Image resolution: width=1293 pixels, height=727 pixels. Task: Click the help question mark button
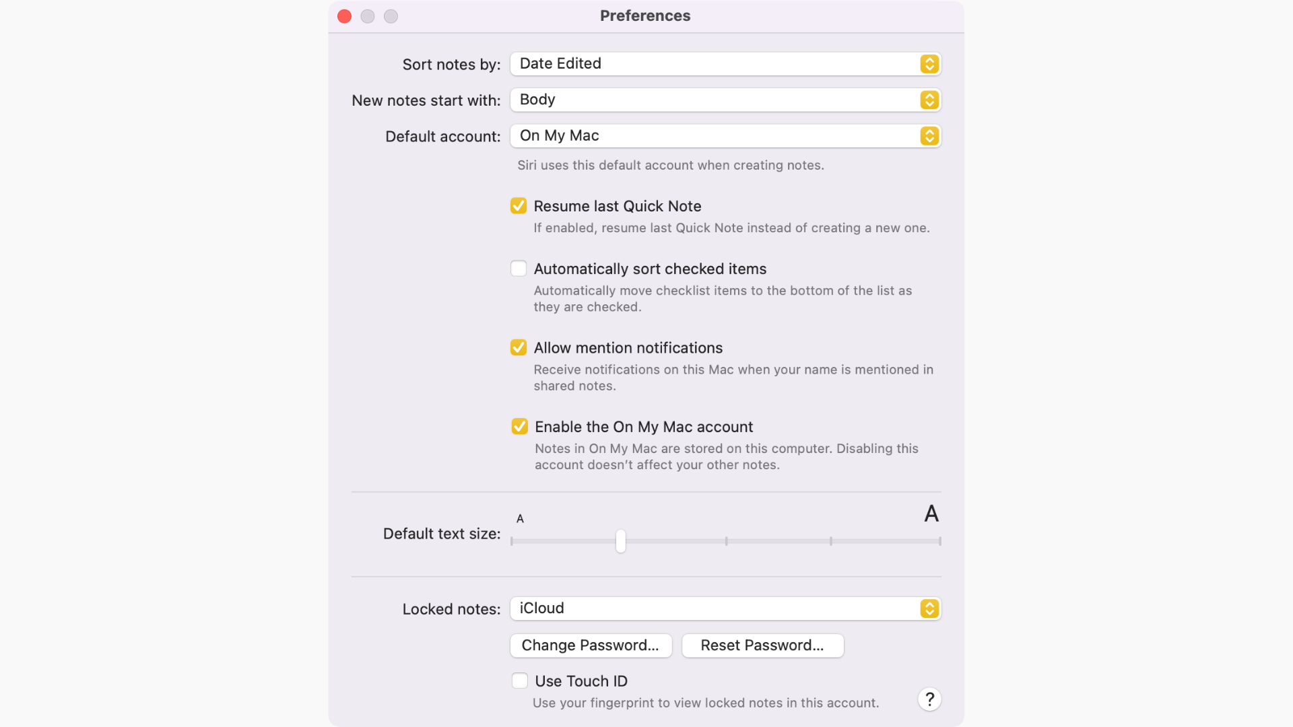(929, 699)
